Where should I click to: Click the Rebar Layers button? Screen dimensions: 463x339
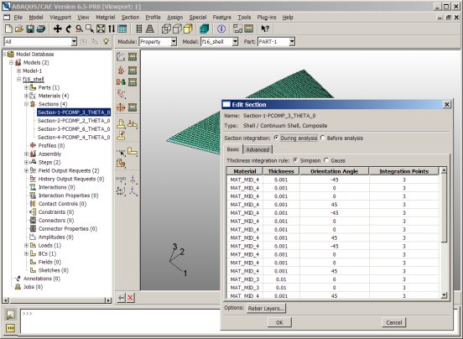[266, 309]
